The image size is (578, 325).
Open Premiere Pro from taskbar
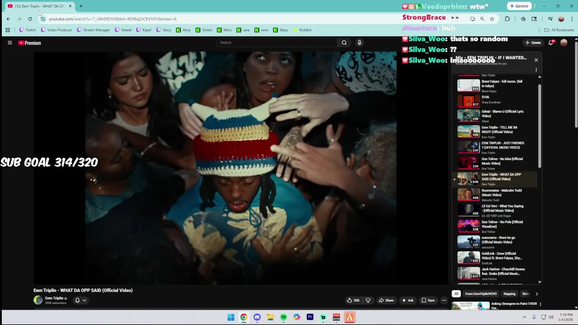[310, 317]
